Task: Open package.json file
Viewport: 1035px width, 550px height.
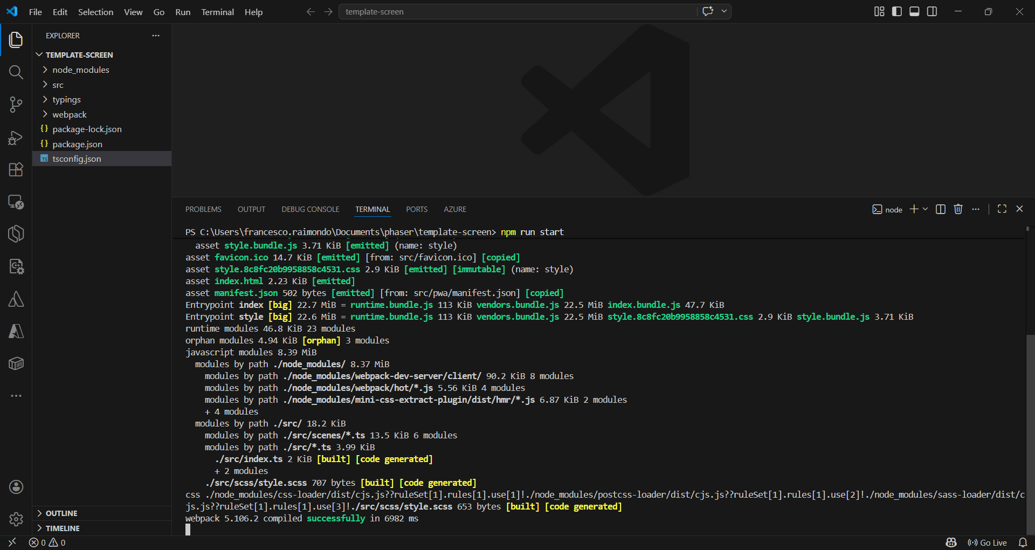Action: (x=102, y=144)
